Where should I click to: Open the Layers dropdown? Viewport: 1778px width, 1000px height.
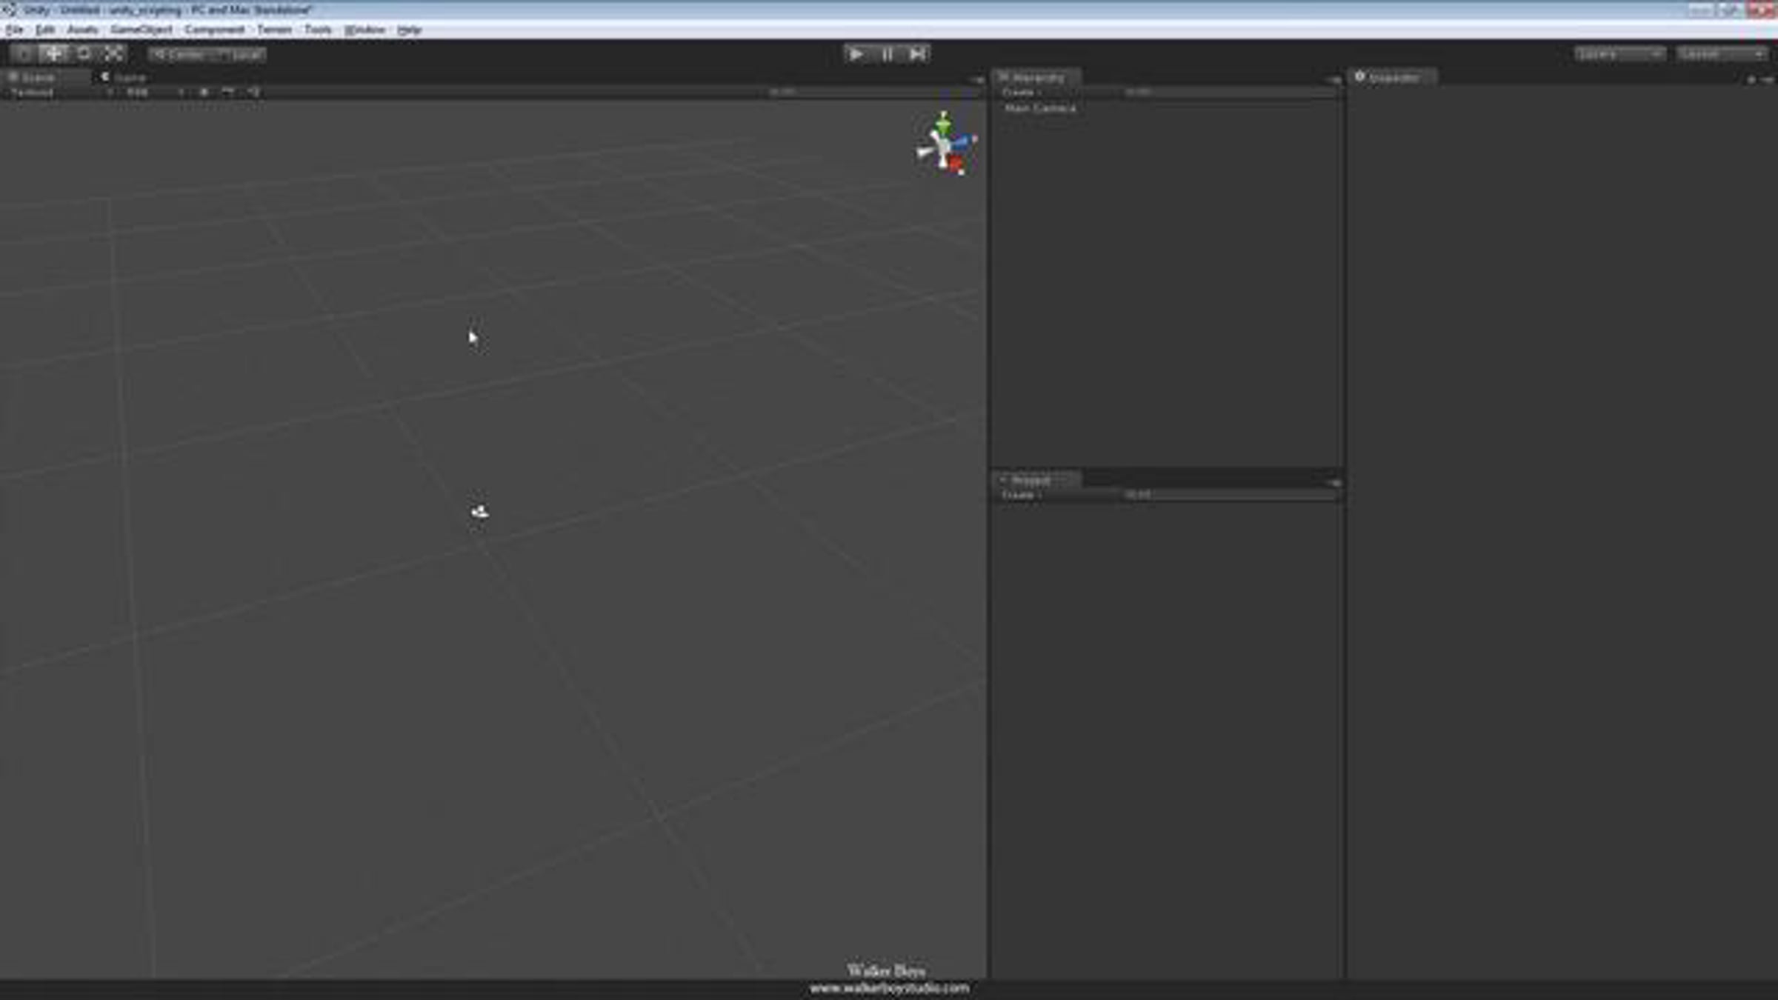point(1619,54)
